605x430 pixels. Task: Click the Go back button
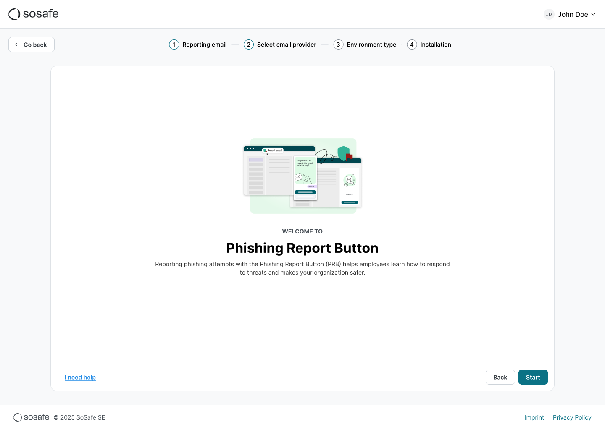pyautogui.click(x=32, y=45)
